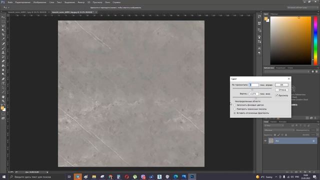Select the Horizontal Type tool

coord(3,83)
